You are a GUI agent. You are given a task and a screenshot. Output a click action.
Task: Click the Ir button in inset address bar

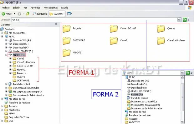coord(189,73)
